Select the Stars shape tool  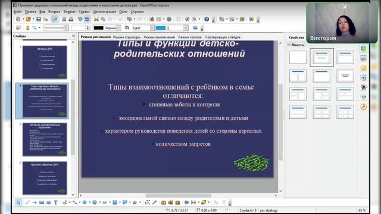coord(135,202)
